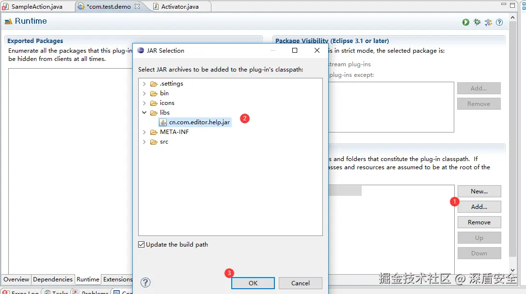Close the com.test.demo editor tab
Viewport: 526px width, 294px height.
pos(137,6)
